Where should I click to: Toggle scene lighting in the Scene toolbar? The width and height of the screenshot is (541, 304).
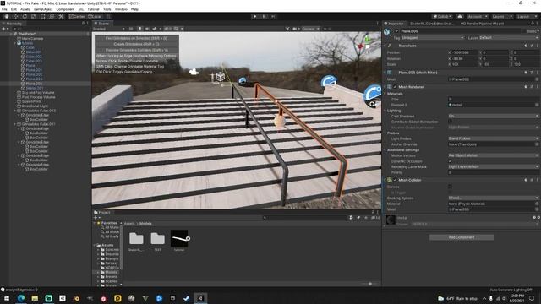pos(139,29)
